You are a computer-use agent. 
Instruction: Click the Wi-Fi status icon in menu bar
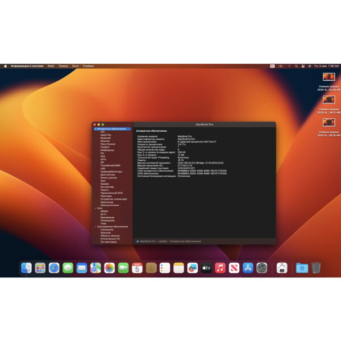click(x=289, y=66)
